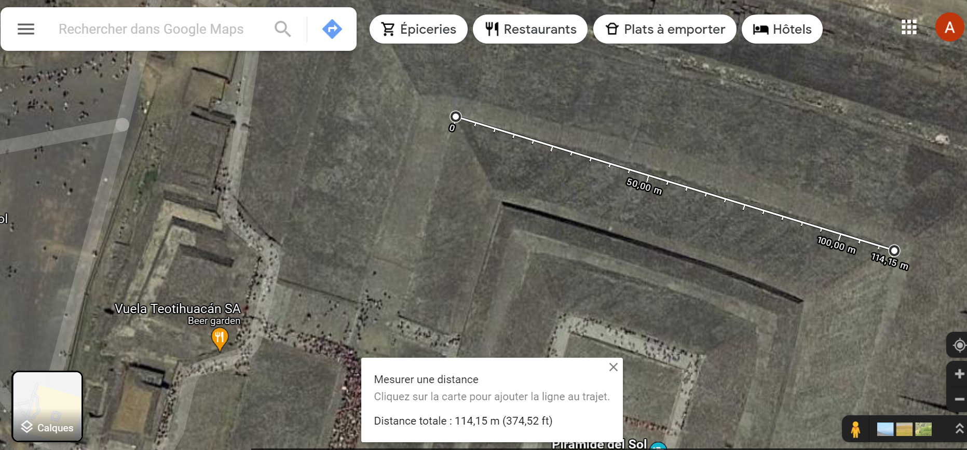
Task: Choose the Plats à emporter chip
Action: click(x=665, y=29)
